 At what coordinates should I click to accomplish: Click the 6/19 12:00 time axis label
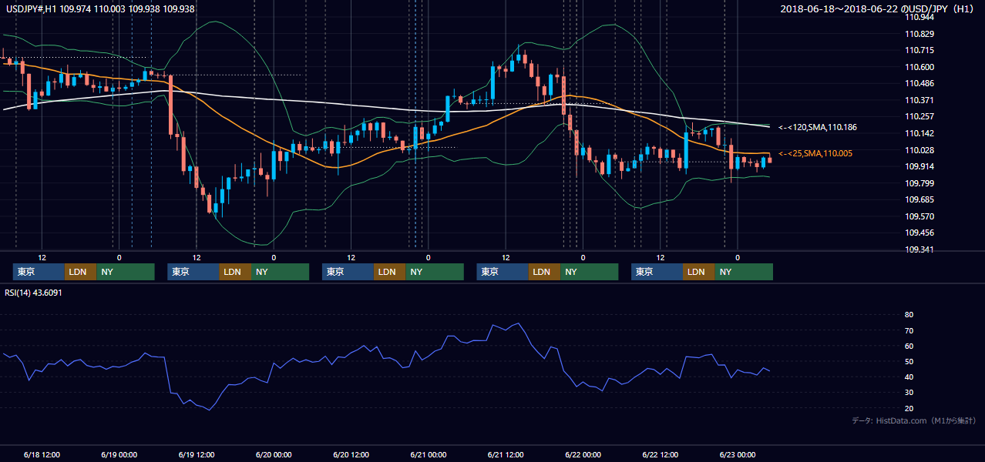(197, 454)
